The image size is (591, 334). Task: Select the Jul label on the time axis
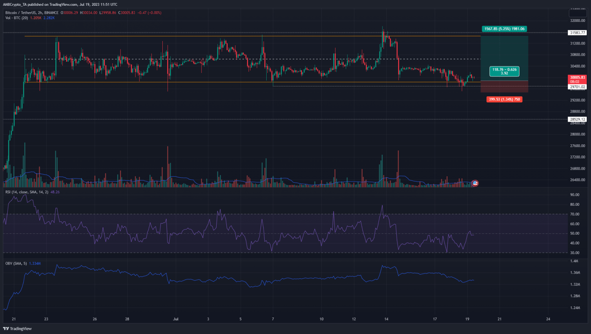click(176, 319)
